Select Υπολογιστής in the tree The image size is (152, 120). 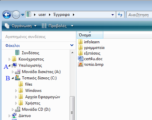tap(30, 65)
